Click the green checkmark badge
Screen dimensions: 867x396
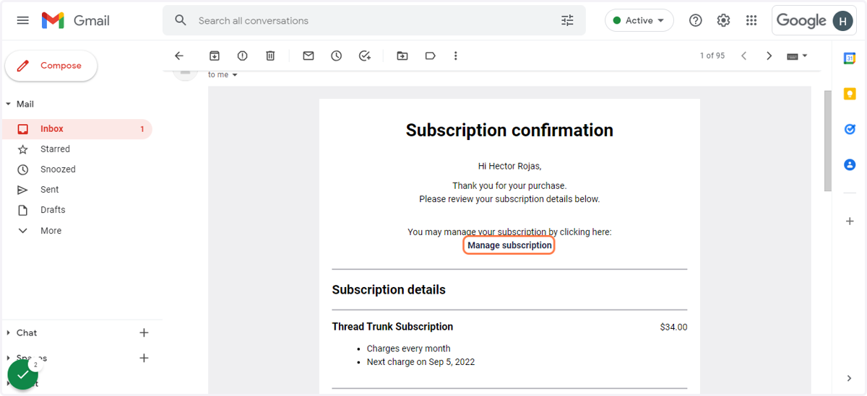pyautogui.click(x=23, y=374)
